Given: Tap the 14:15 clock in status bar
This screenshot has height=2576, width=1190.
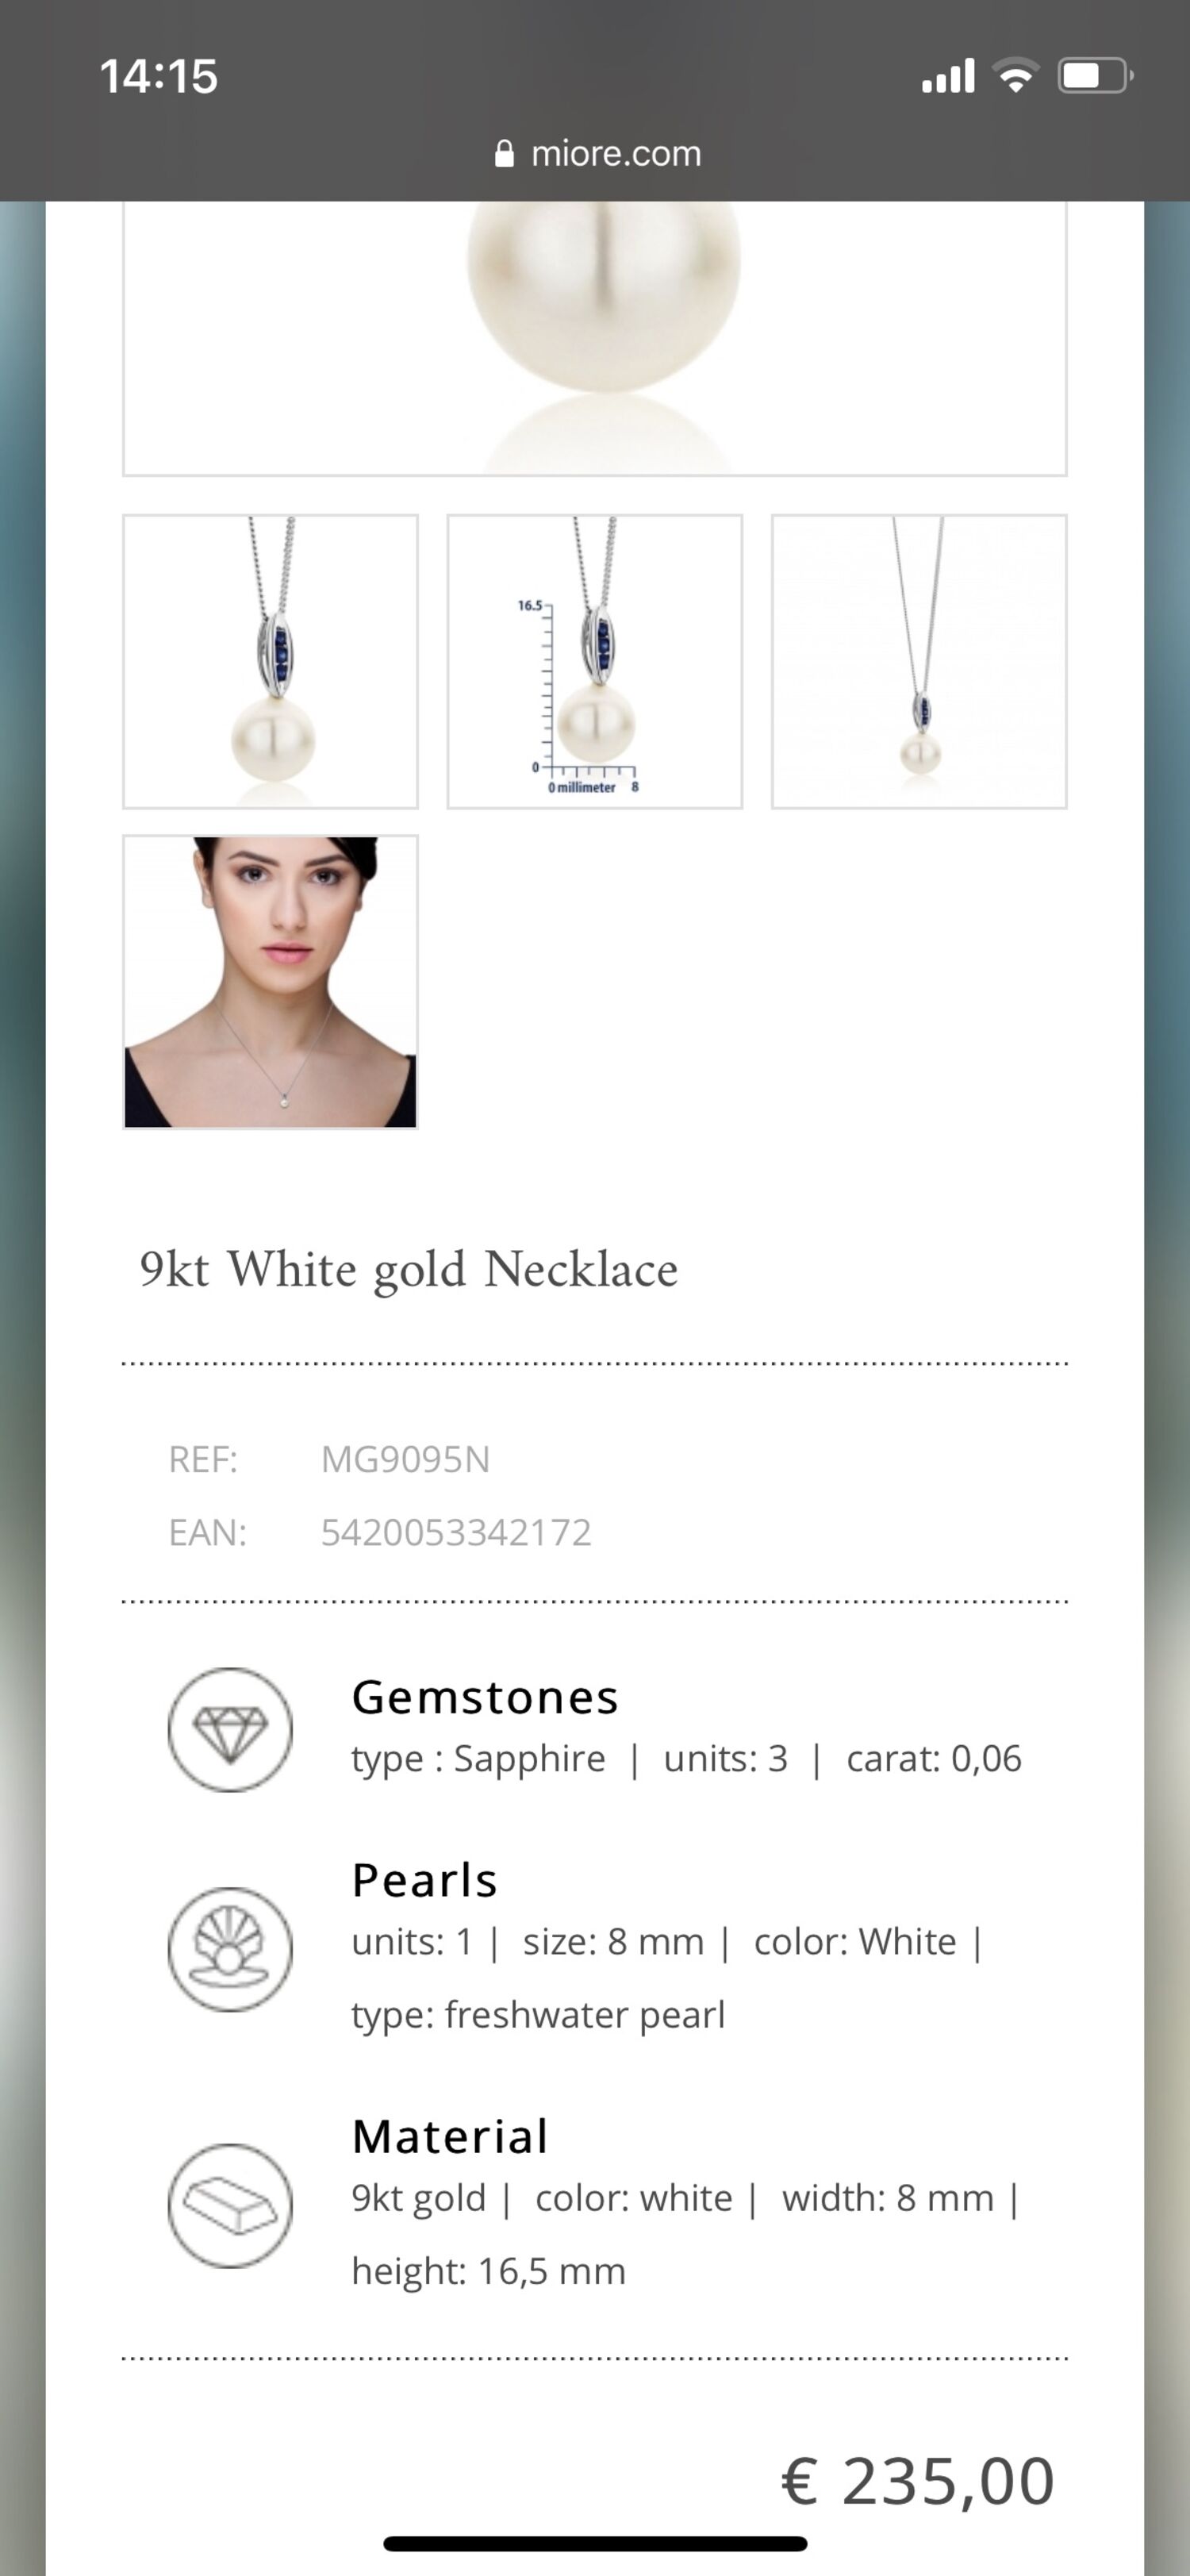Looking at the screenshot, I should click(159, 76).
